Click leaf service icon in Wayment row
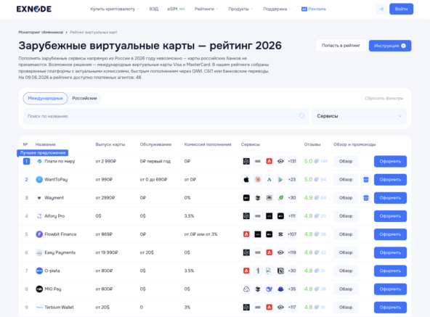 (280, 198)
